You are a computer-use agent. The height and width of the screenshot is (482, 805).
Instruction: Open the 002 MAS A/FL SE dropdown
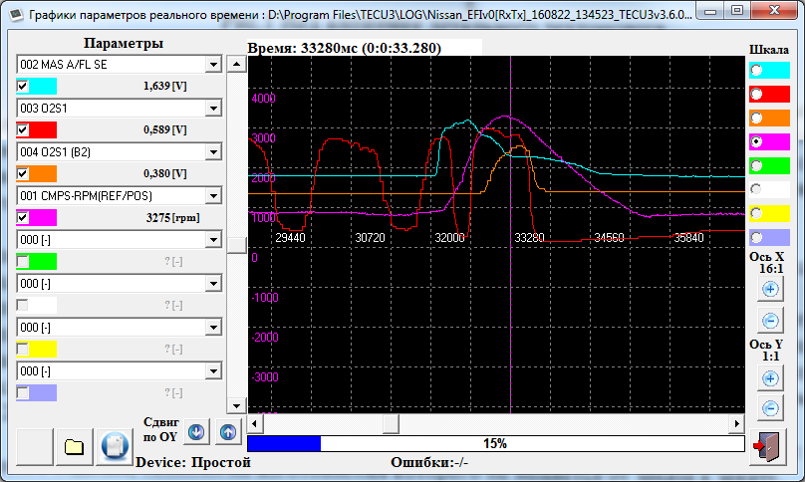coord(211,64)
